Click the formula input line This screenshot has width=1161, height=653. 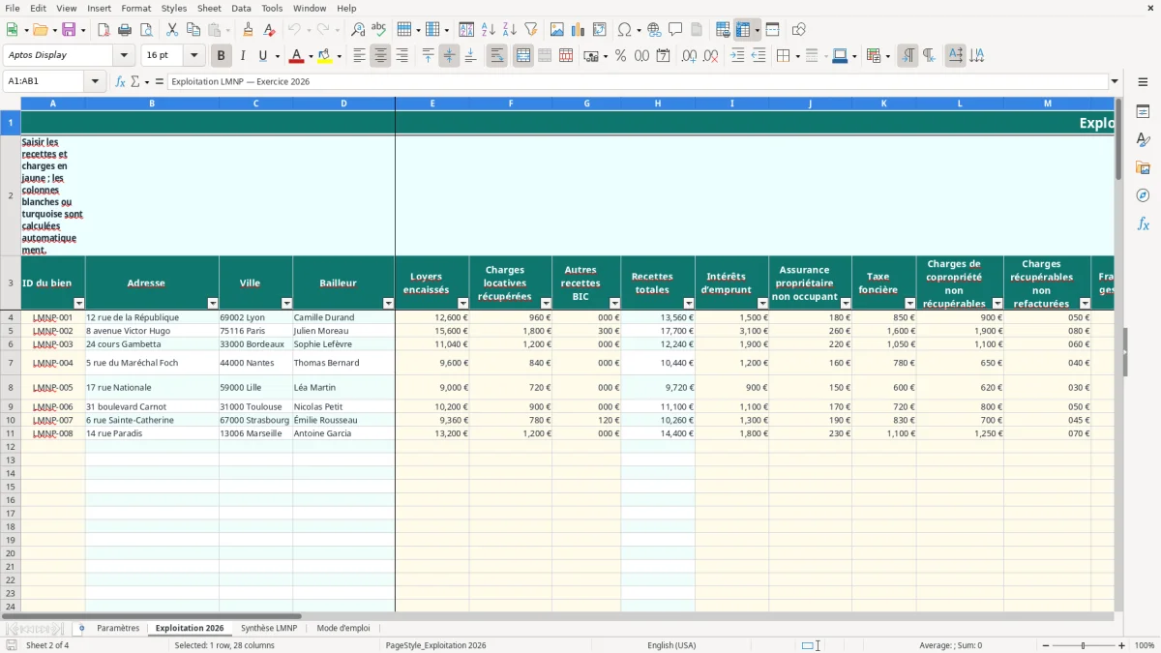tap(638, 82)
